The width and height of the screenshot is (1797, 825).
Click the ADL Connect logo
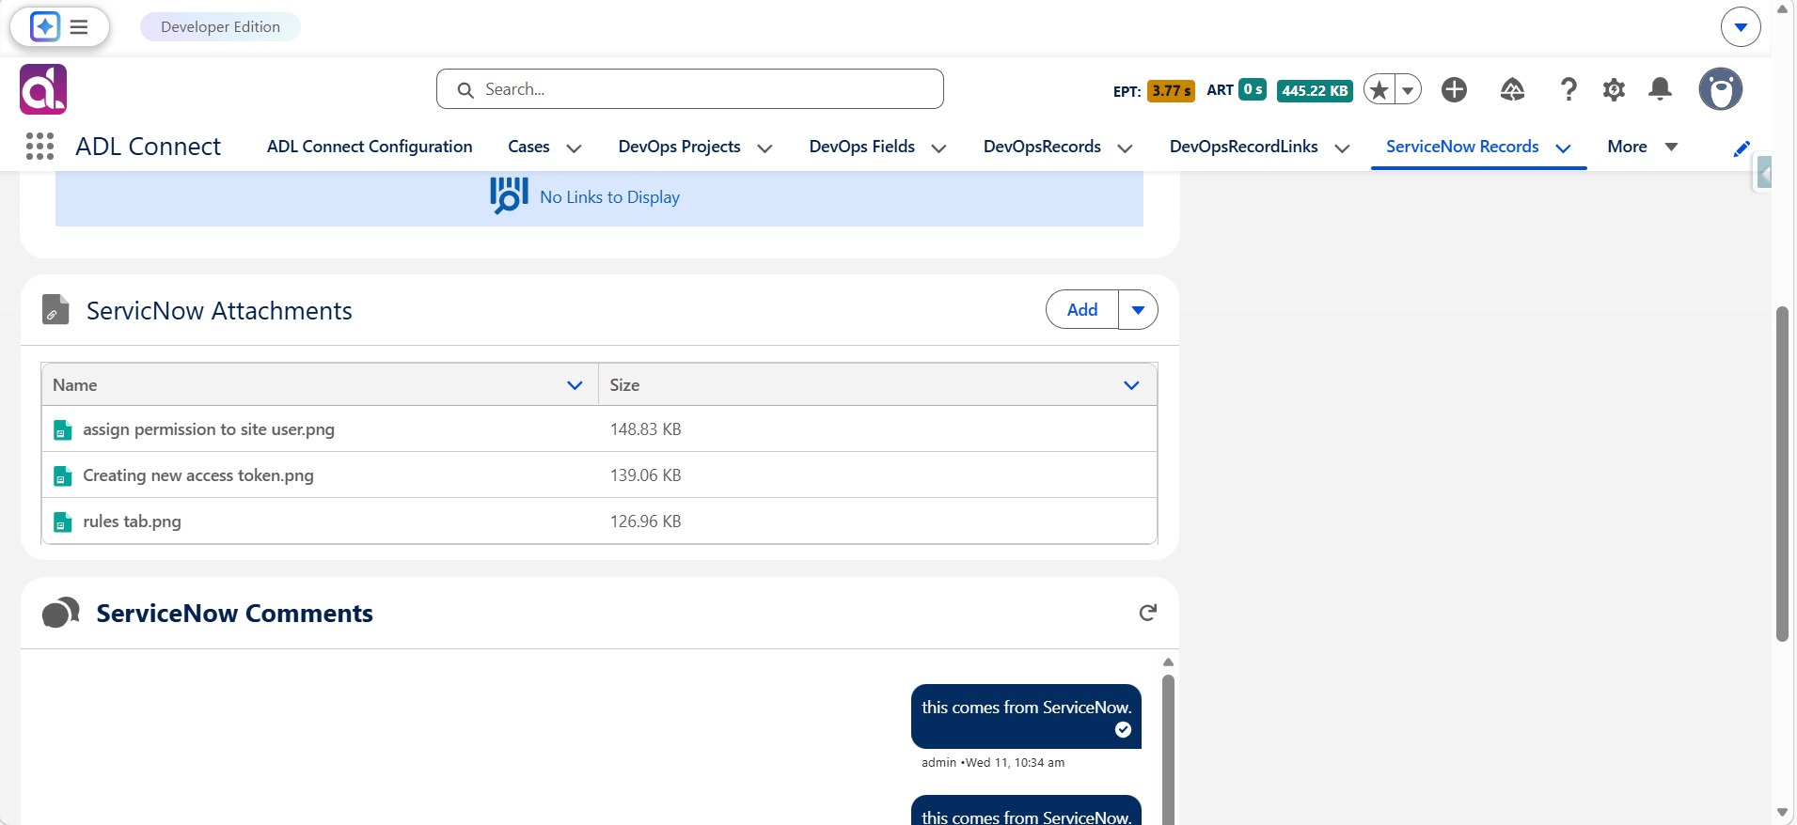43,89
